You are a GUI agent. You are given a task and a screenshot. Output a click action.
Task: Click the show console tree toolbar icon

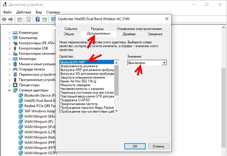click(20, 19)
